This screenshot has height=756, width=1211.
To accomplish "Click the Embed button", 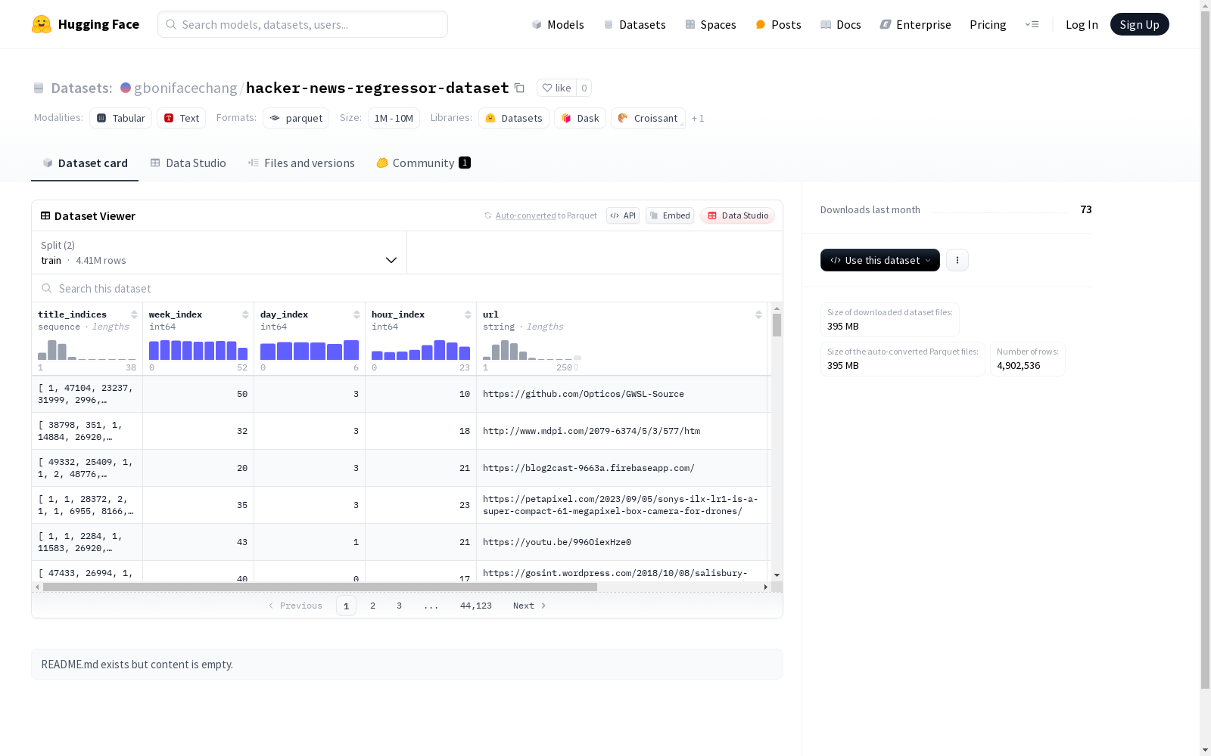I will click(670, 215).
